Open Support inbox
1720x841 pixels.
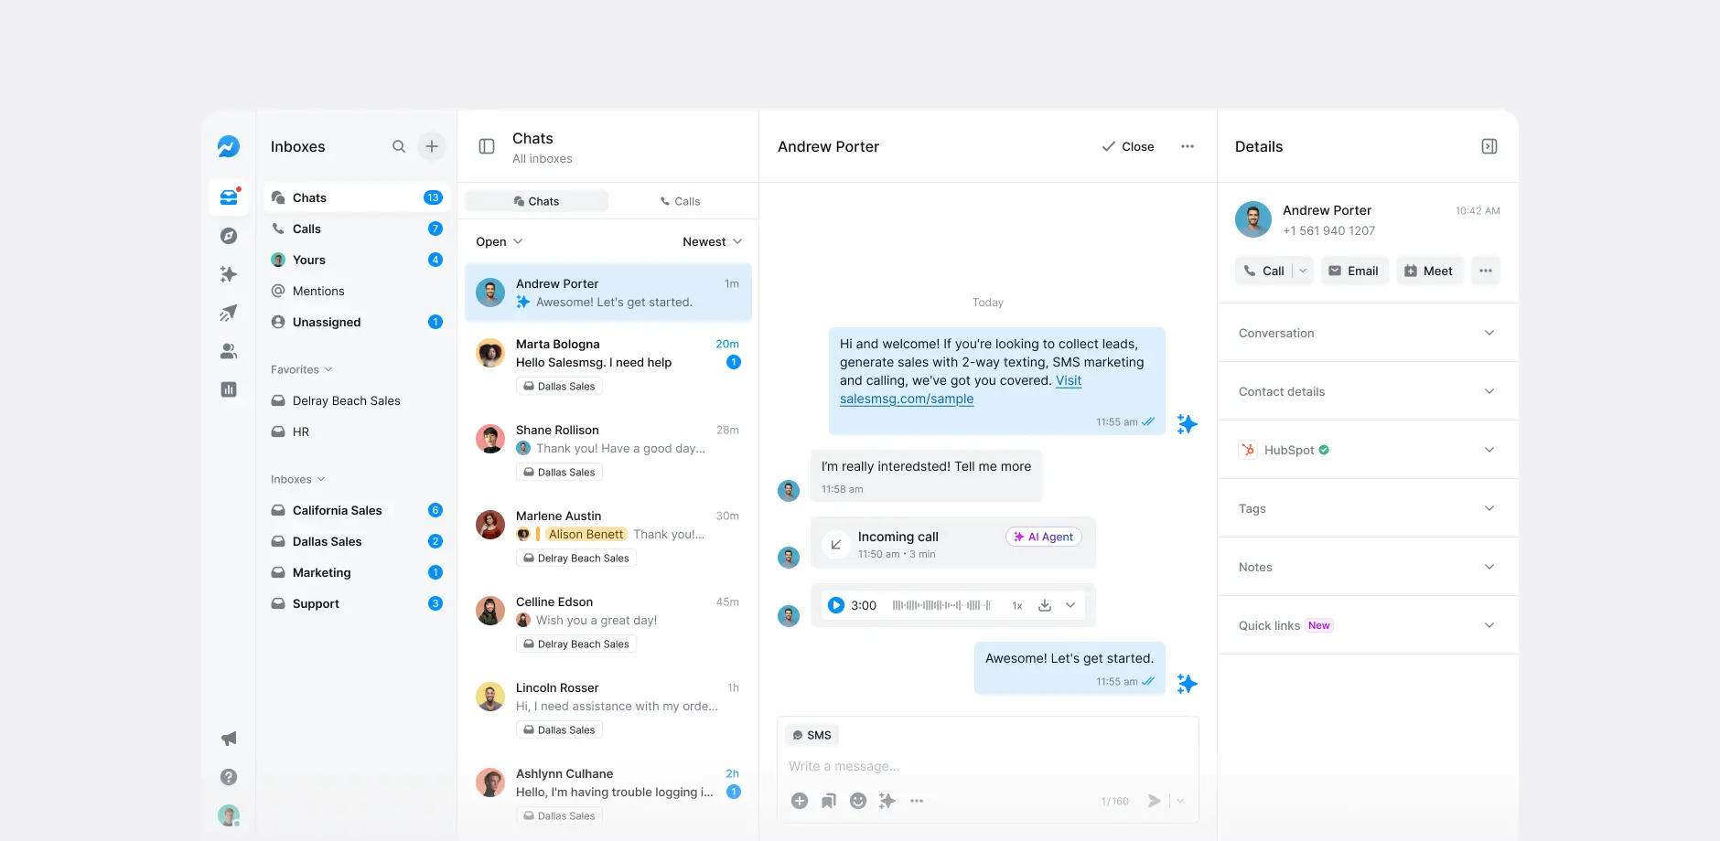357,603
